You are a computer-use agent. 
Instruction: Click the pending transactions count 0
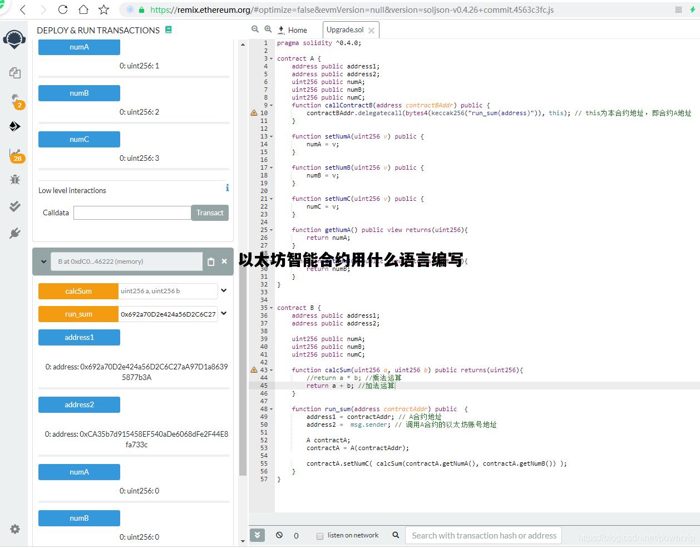coord(296,536)
